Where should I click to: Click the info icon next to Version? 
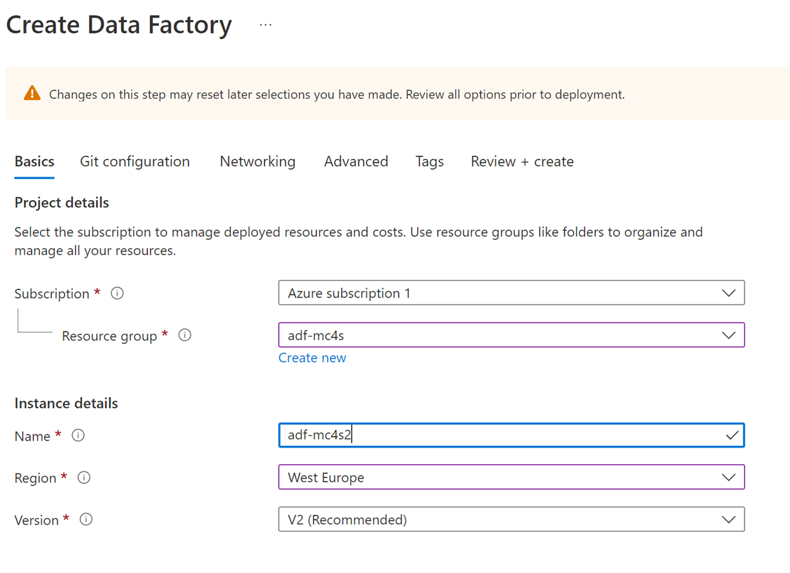[x=86, y=519]
